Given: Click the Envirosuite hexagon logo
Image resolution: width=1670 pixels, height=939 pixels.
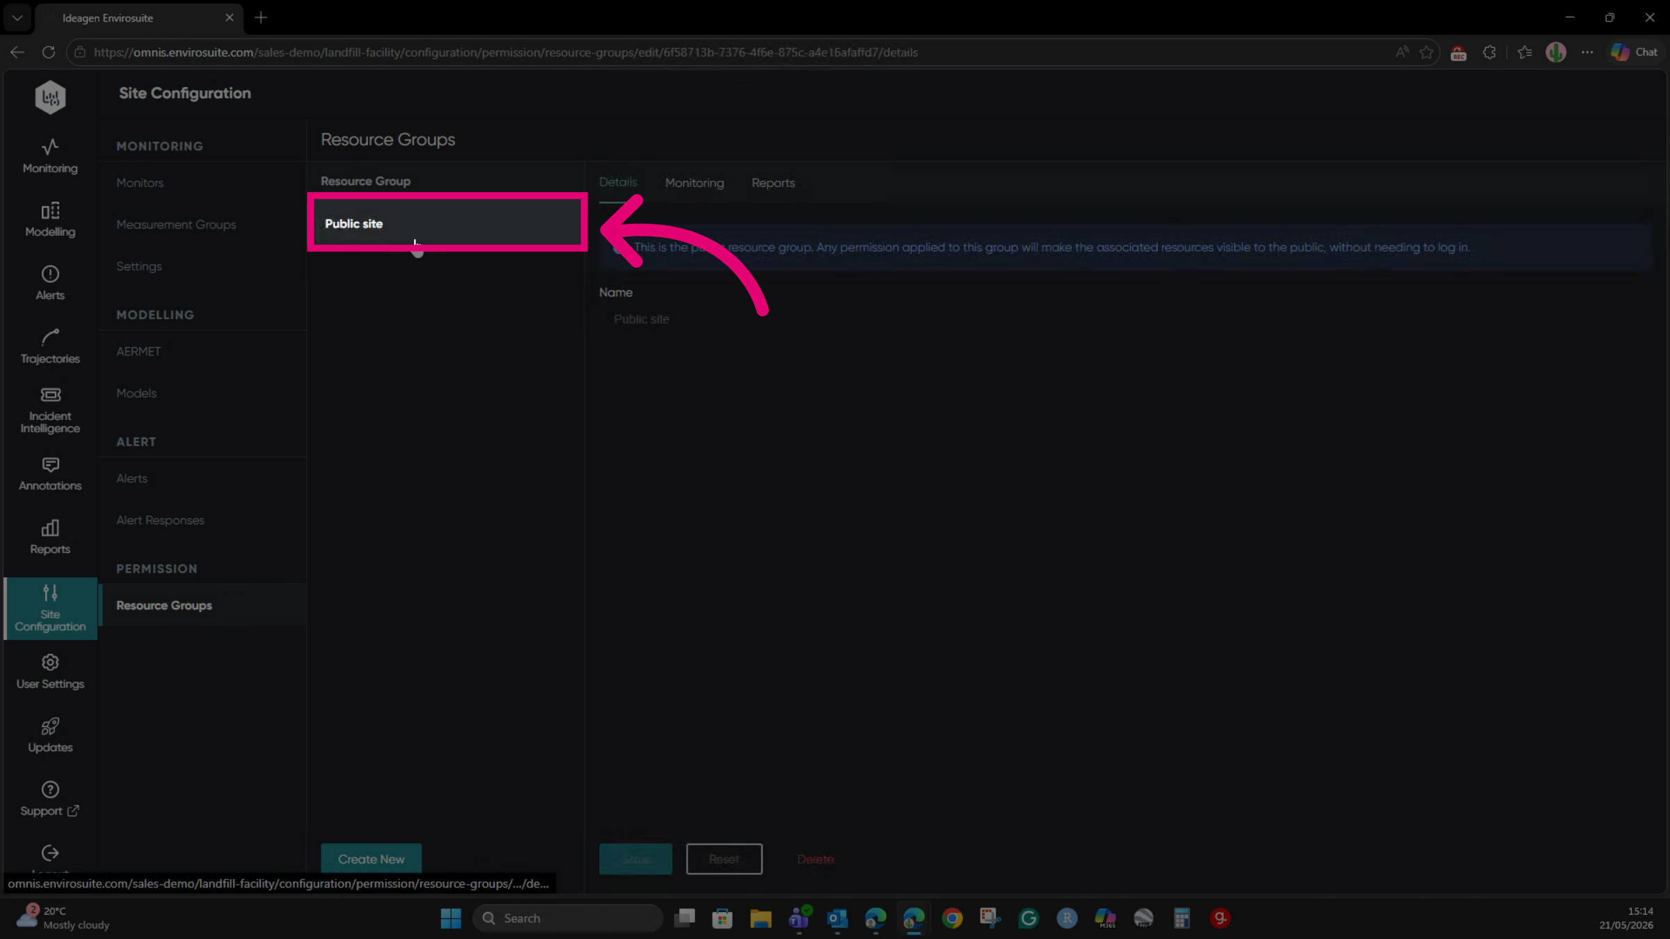Looking at the screenshot, I should pyautogui.click(x=50, y=97).
